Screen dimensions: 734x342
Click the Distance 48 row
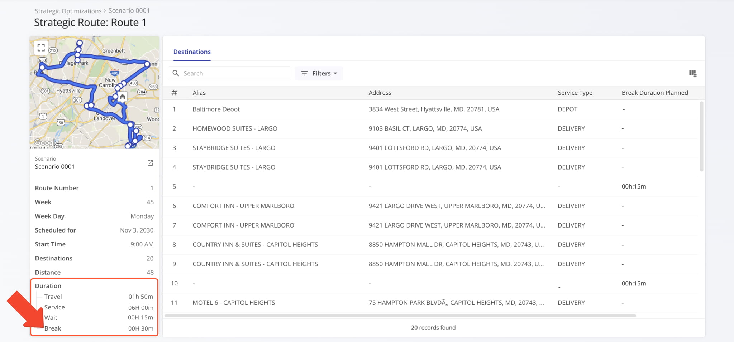(x=94, y=272)
